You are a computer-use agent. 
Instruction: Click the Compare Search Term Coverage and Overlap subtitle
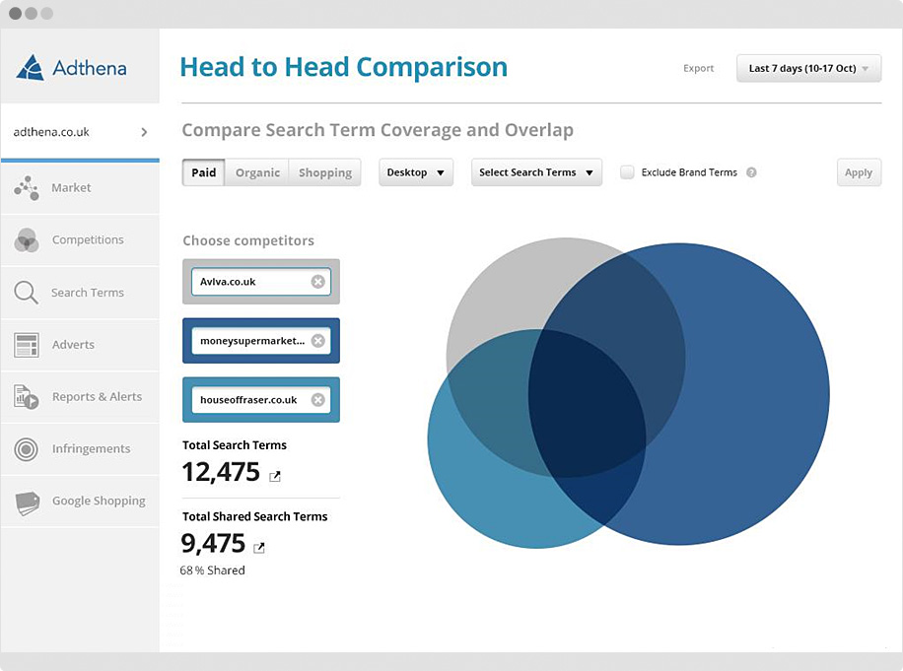[378, 131]
